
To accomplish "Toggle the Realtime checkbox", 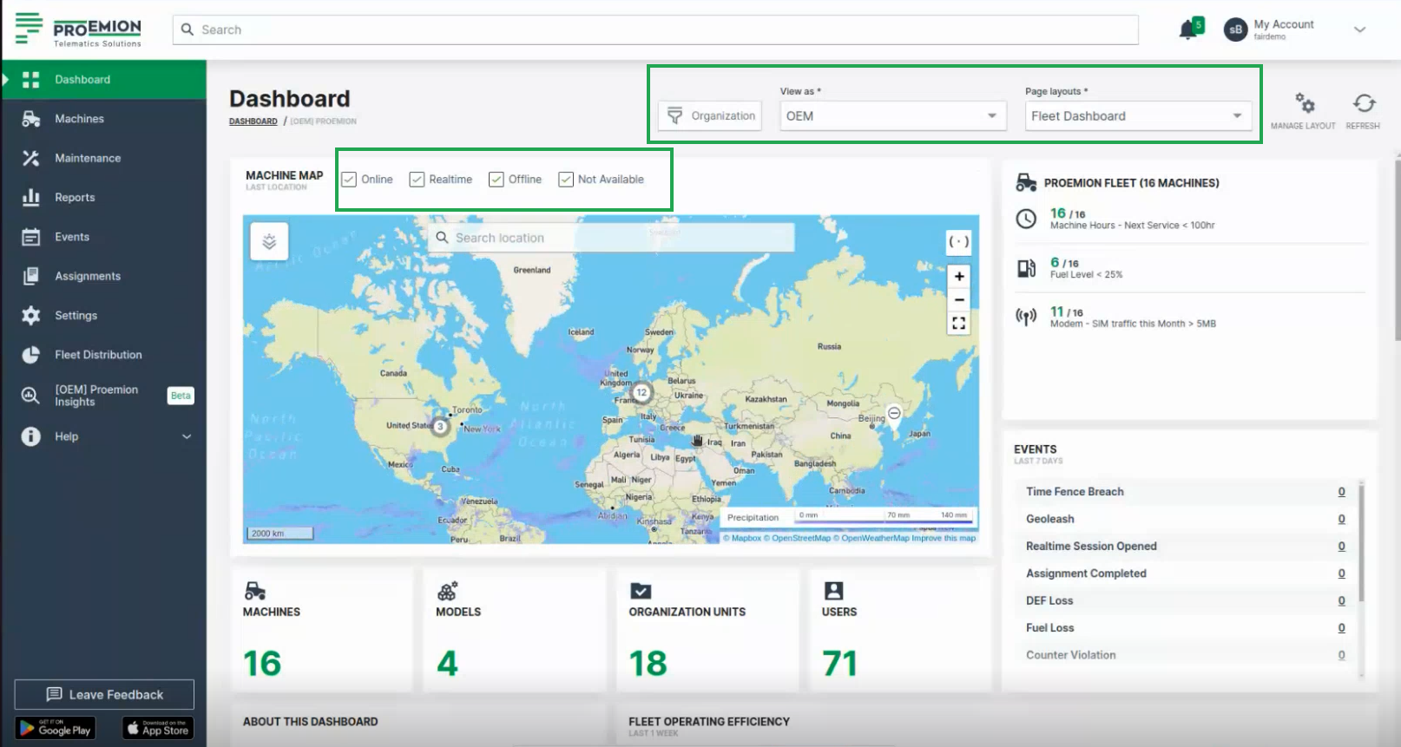I will [x=417, y=180].
